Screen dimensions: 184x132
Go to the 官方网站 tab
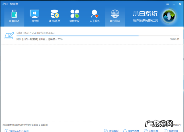pyautogui.click(x=115, y=17)
